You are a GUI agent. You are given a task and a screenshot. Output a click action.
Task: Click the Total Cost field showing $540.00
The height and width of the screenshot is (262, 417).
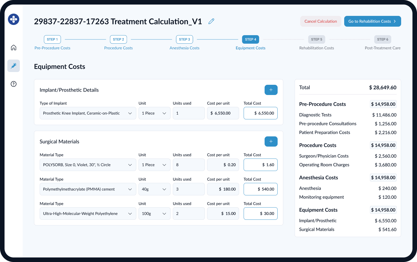pyautogui.click(x=260, y=189)
